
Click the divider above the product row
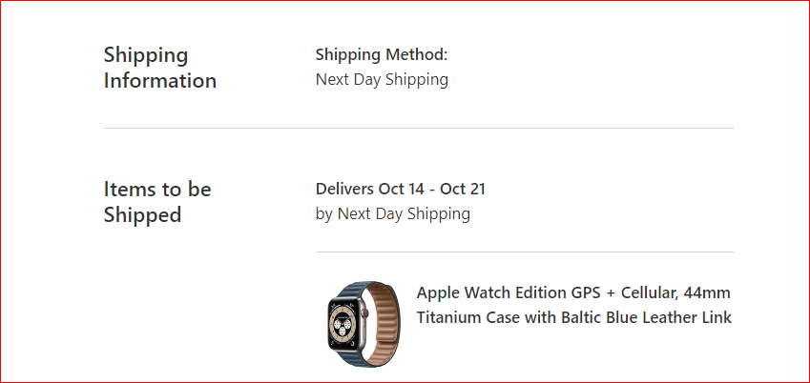[x=524, y=252]
